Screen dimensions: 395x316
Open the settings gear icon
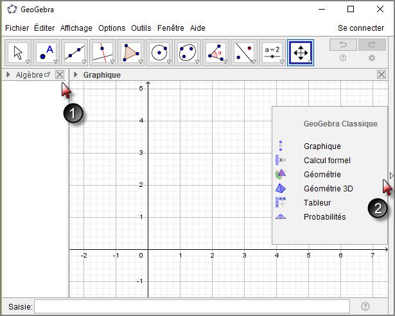coord(372,58)
